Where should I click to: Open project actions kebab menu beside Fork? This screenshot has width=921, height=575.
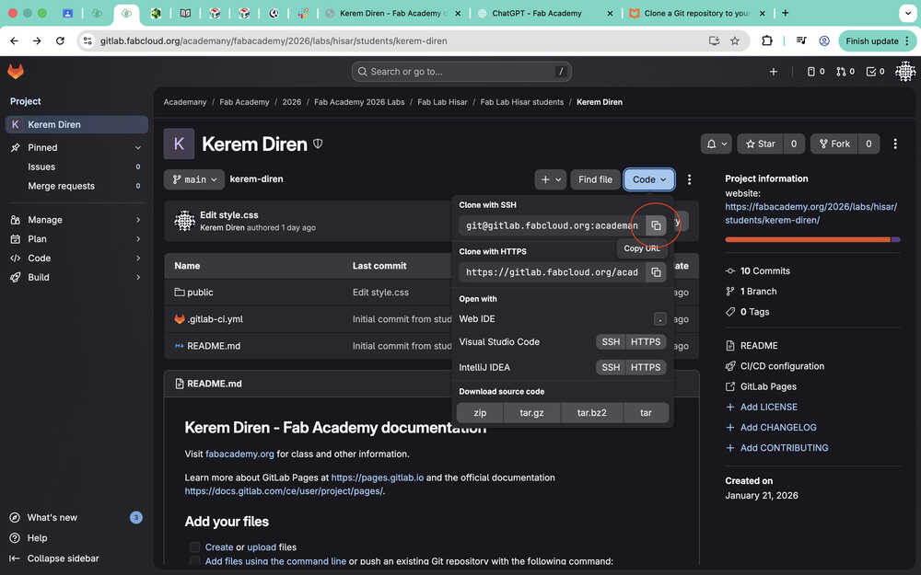pos(895,144)
